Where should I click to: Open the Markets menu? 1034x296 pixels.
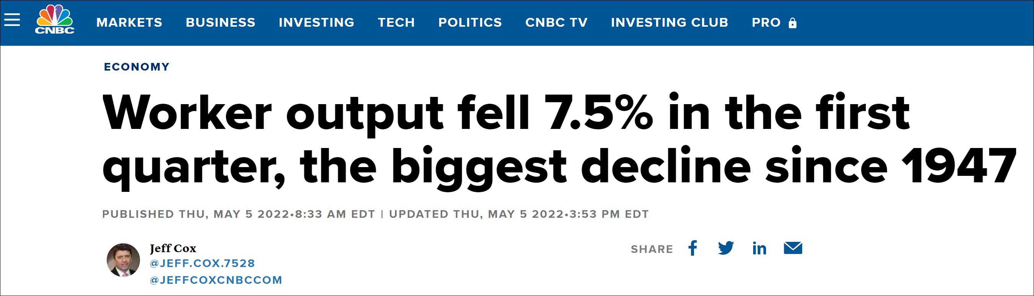coord(129,23)
